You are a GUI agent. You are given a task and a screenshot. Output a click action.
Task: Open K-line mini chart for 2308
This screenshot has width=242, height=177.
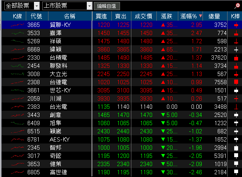(17, 82)
